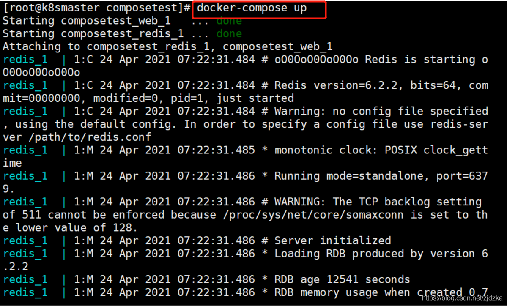Click the Starting composetest_web_1 text
The image size is (507, 306).
(87, 21)
